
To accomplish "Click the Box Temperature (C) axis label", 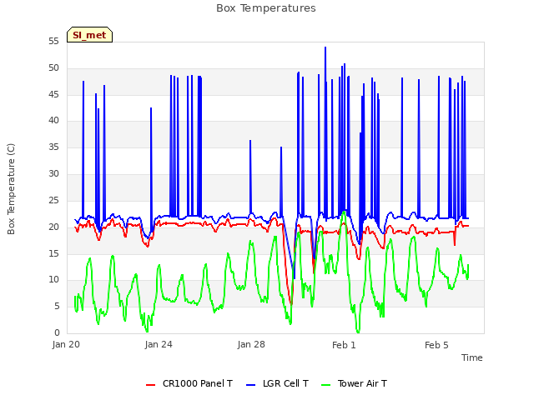I will coord(11,189).
